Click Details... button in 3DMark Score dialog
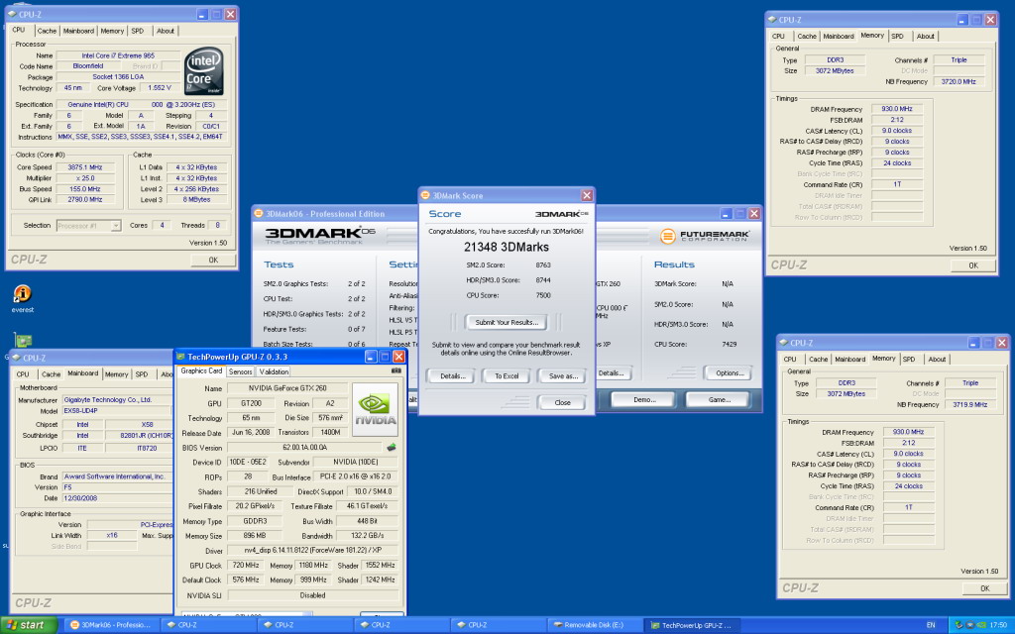Screen dimensions: 1015x634 click(452, 375)
